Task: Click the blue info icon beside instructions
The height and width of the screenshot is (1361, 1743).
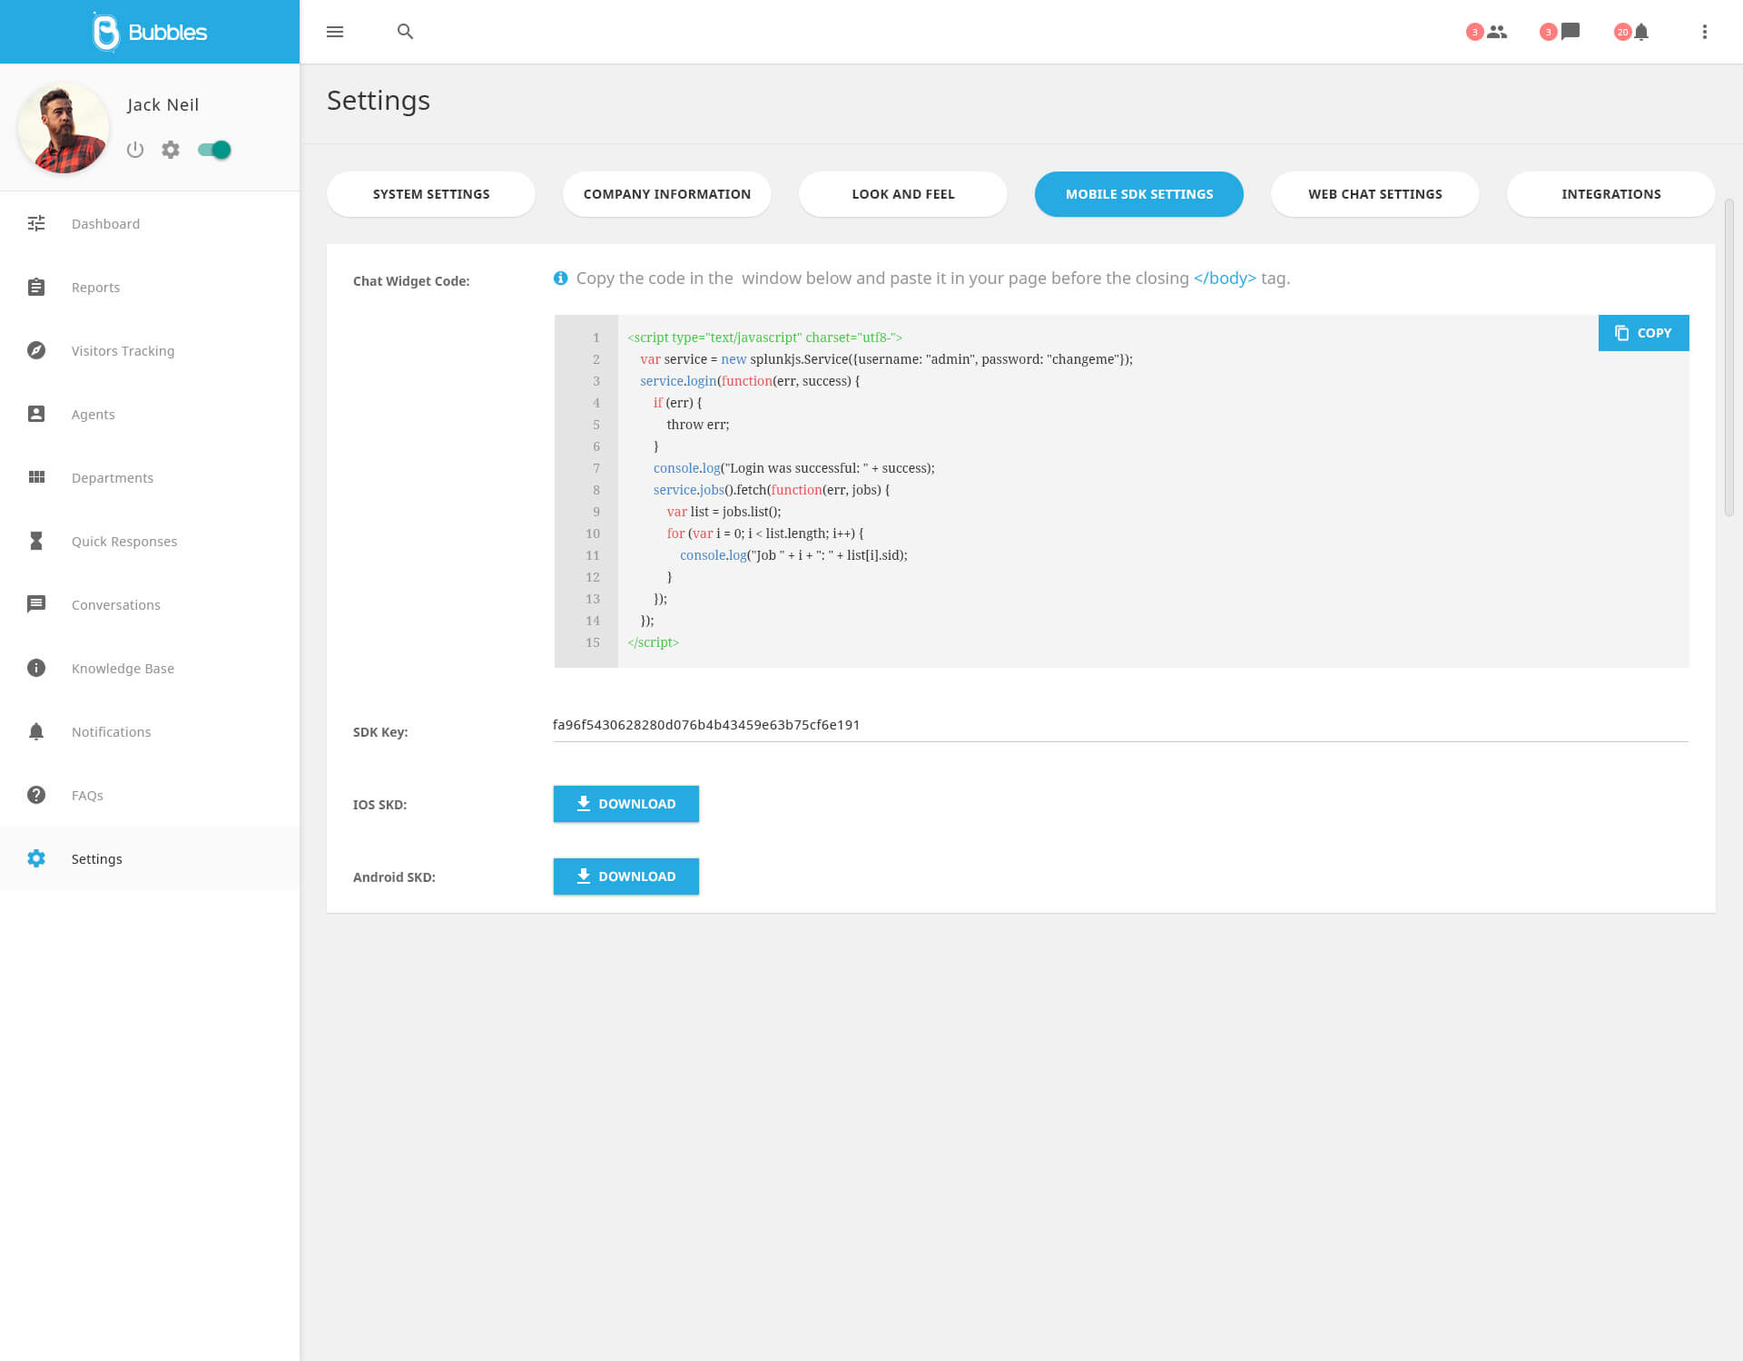Action: (x=561, y=279)
